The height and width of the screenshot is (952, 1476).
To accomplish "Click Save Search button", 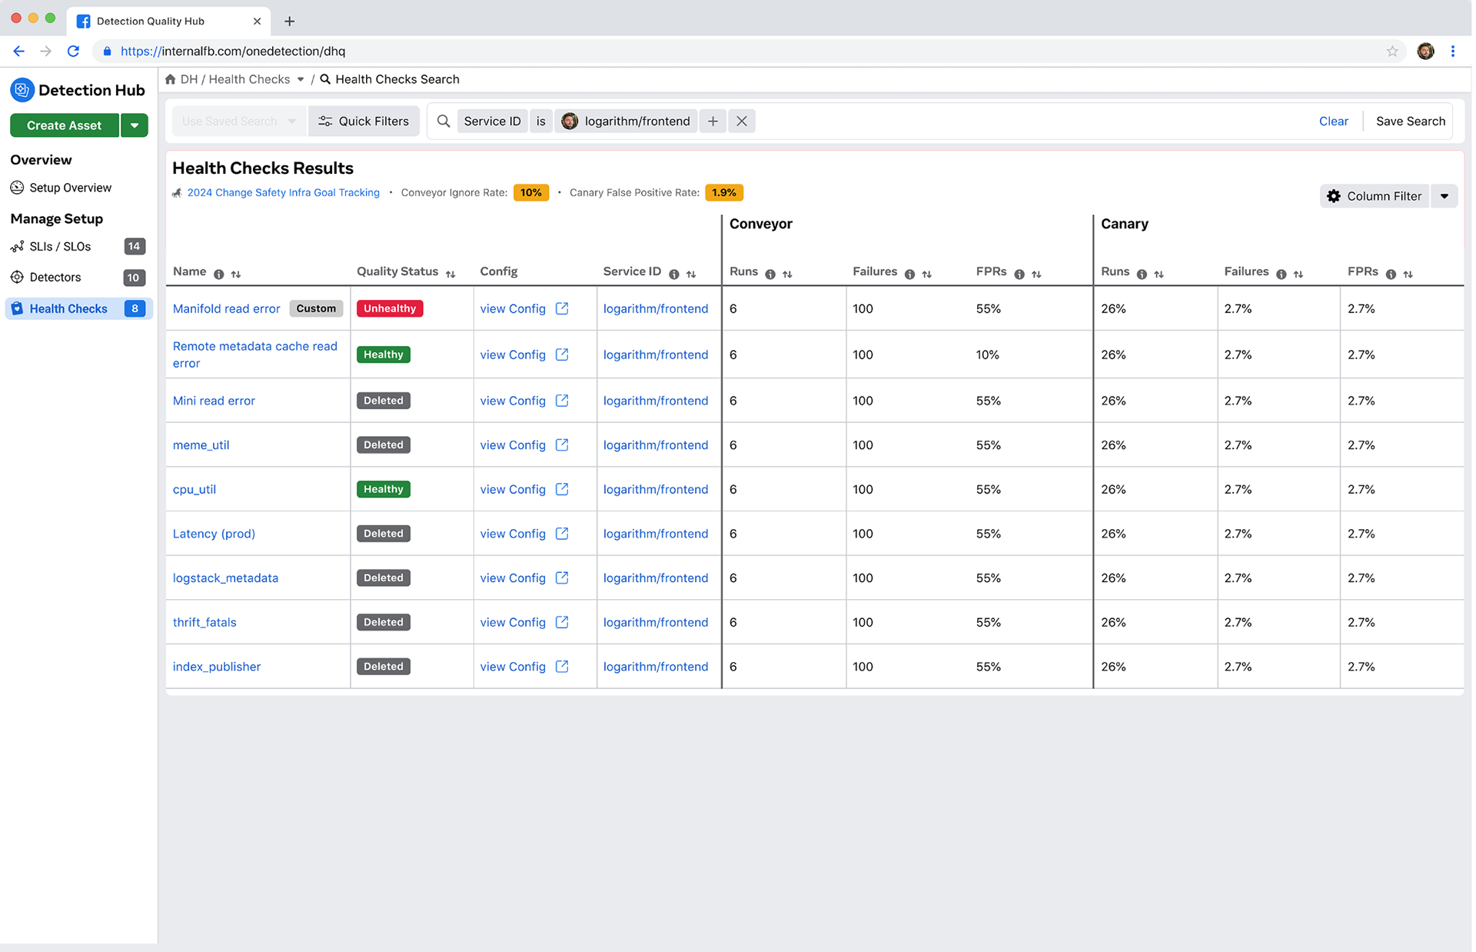I will coord(1410,121).
